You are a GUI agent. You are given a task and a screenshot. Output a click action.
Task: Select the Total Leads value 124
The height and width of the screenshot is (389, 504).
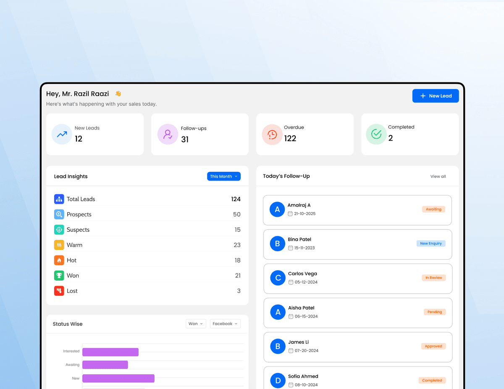(236, 199)
